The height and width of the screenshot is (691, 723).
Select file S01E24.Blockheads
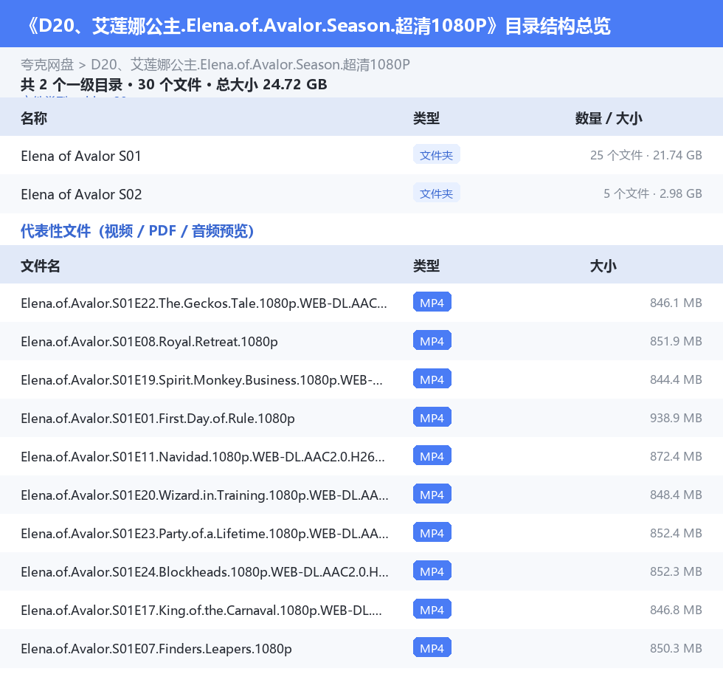click(205, 571)
